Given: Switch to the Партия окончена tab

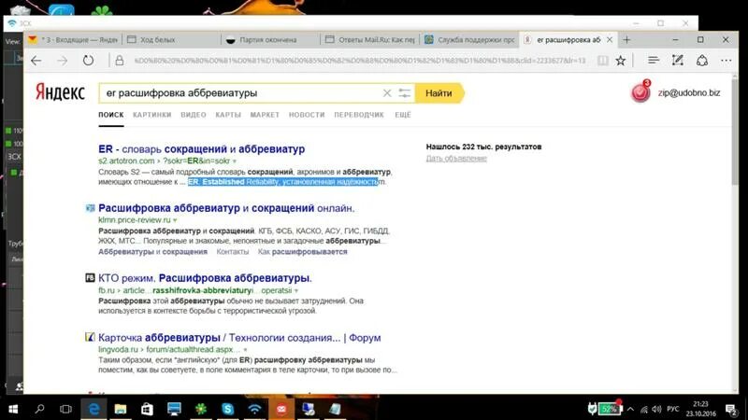Looking at the screenshot, I should (x=270, y=40).
